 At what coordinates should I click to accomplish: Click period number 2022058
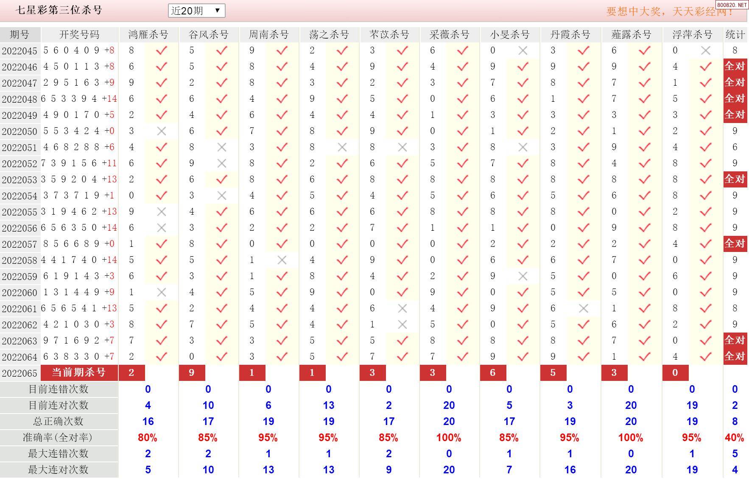tap(20, 261)
